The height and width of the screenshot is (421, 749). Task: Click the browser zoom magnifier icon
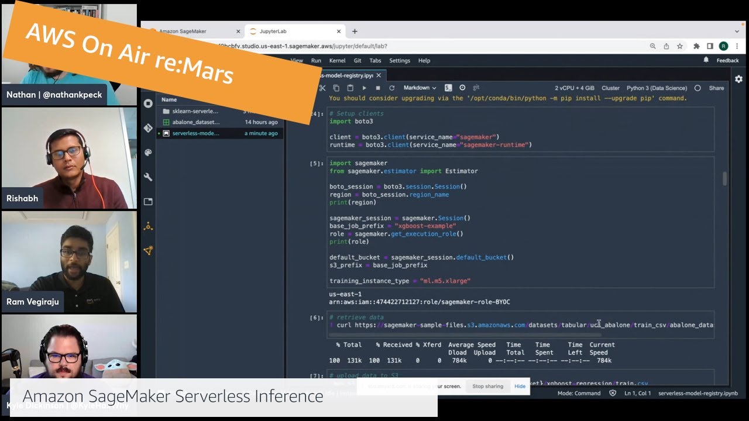tap(653, 46)
